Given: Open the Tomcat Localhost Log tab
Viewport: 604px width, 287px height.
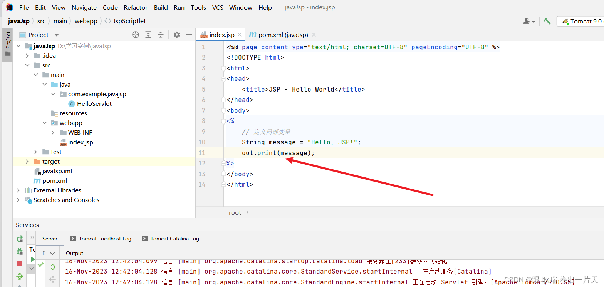Looking at the screenshot, I should point(101,239).
